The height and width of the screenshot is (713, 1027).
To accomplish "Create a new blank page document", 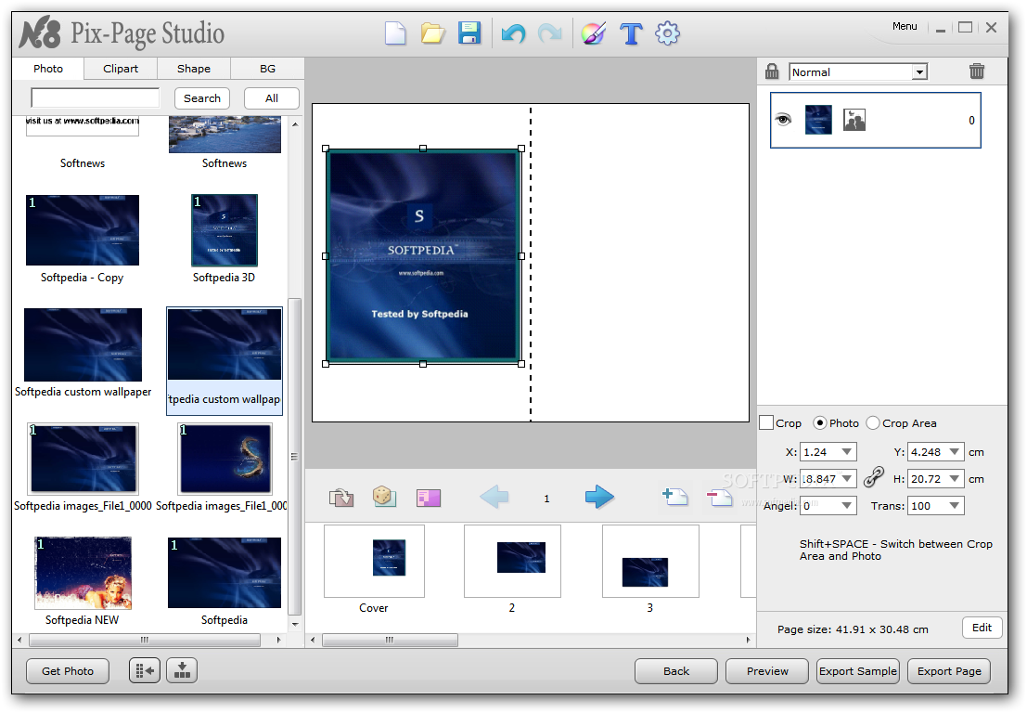I will pos(395,32).
